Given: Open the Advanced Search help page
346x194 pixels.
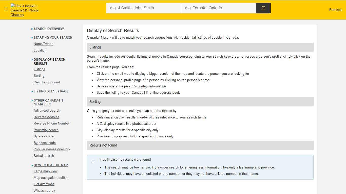Looking at the screenshot, I should [47, 110].
